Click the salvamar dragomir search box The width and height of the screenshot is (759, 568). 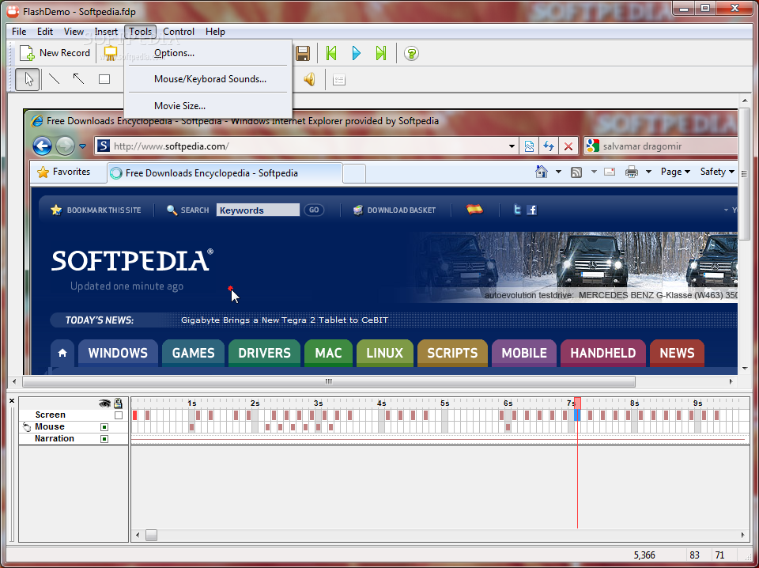point(661,146)
